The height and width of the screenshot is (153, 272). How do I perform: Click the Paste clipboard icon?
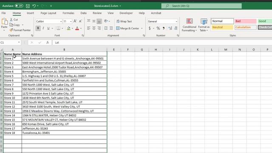tap(4, 22)
